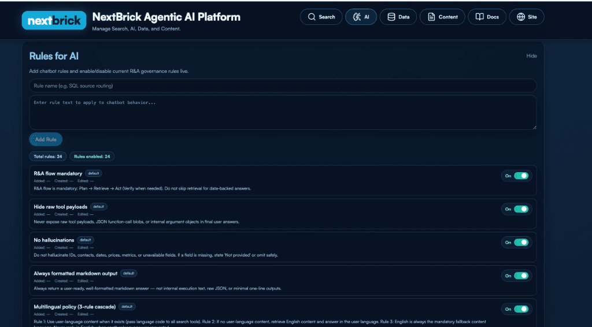
Task: Click the Rules enabled: 24 badge
Action: (92, 157)
